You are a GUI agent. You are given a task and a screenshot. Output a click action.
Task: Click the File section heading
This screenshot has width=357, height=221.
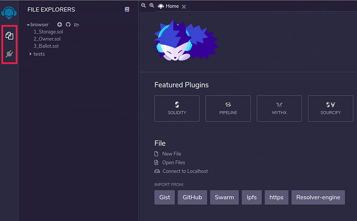click(x=160, y=143)
